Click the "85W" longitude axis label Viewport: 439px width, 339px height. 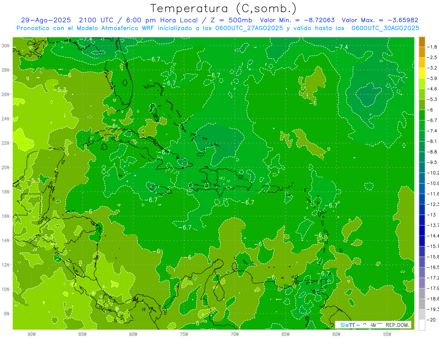[x=83, y=334]
